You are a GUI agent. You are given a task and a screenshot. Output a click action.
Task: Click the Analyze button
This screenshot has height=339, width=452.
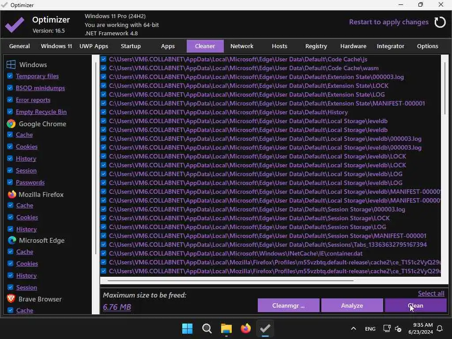pyautogui.click(x=352, y=305)
